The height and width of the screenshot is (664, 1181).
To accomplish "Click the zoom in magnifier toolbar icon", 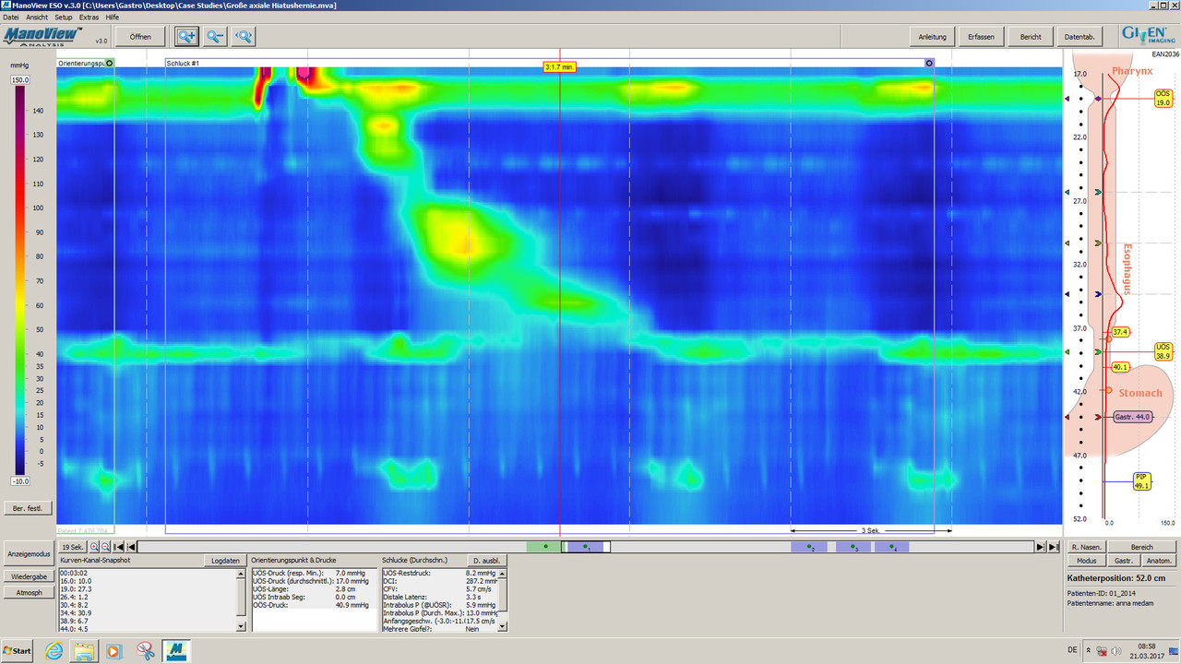I will pyautogui.click(x=186, y=36).
